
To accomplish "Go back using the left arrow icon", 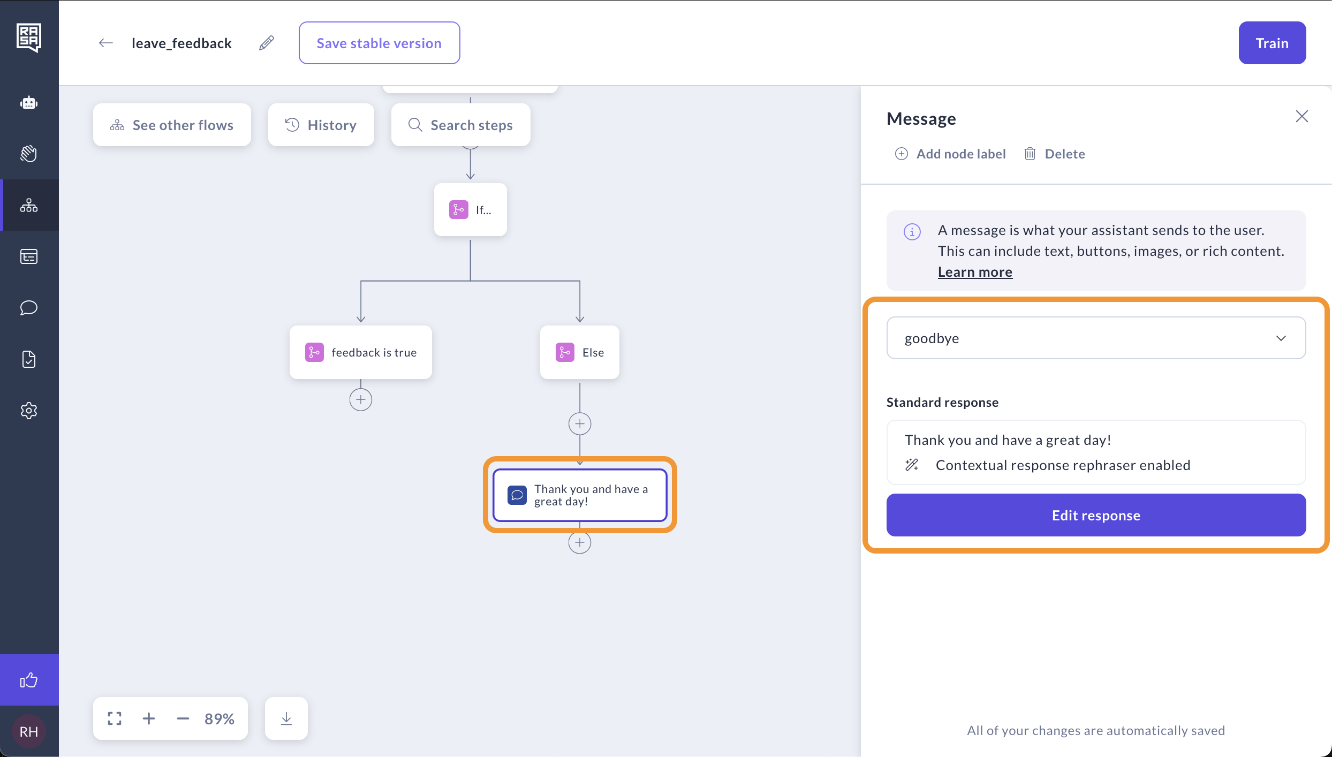I will pos(106,43).
